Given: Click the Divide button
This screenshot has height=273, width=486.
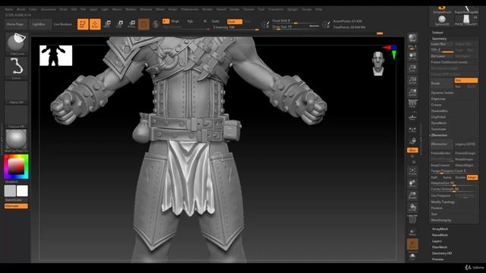Looking at the screenshot, I should tap(442, 83).
